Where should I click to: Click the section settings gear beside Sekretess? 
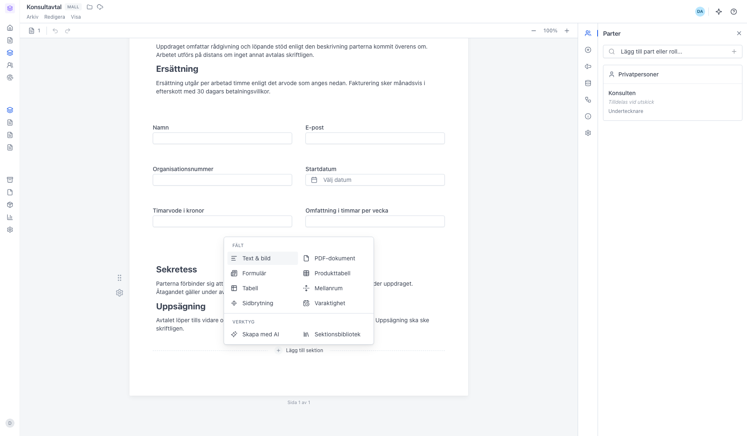[120, 293]
